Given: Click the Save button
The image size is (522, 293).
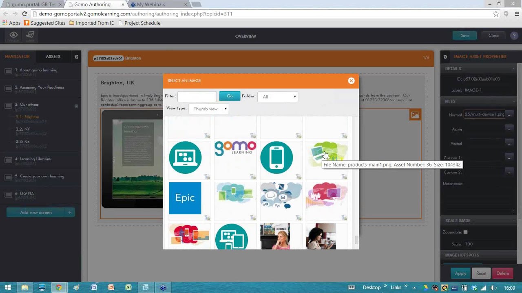Looking at the screenshot, I should pos(464,35).
